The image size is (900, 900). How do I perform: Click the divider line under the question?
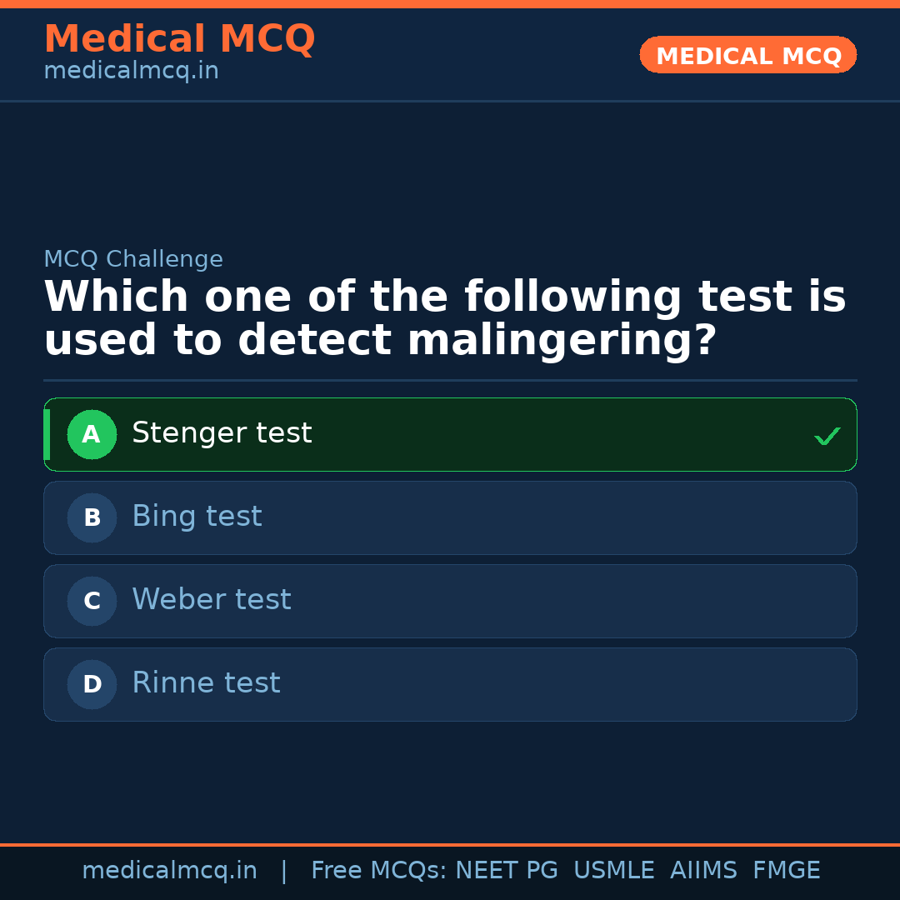450,380
